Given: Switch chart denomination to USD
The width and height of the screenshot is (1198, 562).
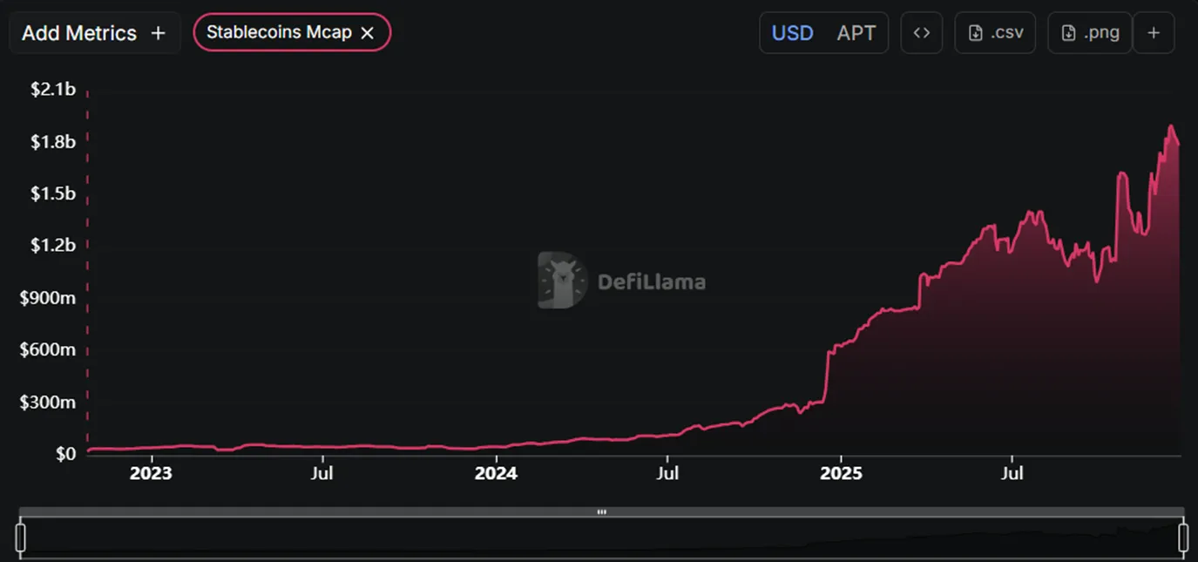Looking at the screenshot, I should click(x=792, y=33).
